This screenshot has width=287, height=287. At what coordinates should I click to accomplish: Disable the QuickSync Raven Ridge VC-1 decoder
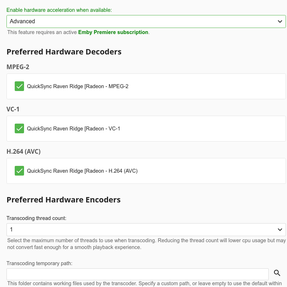pyautogui.click(x=19, y=128)
